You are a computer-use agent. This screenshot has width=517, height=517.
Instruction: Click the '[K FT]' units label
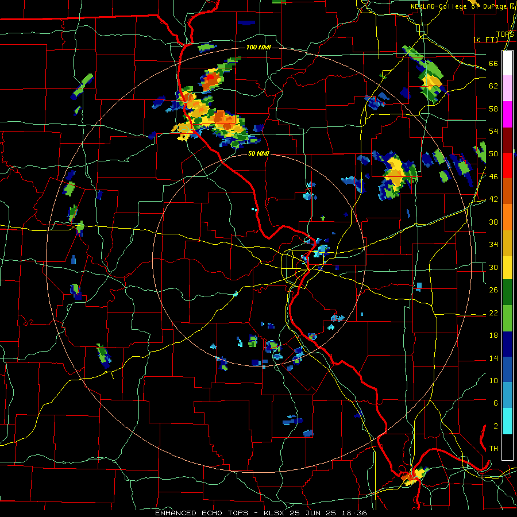pyautogui.click(x=485, y=40)
